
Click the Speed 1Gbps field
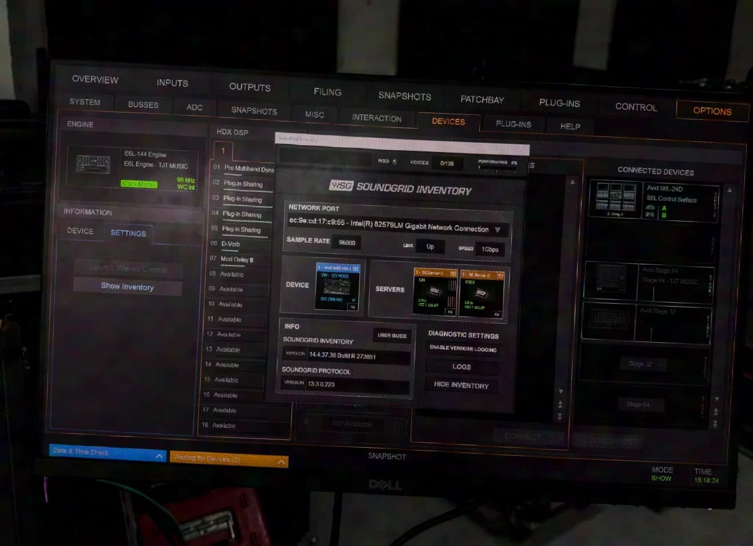(490, 250)
